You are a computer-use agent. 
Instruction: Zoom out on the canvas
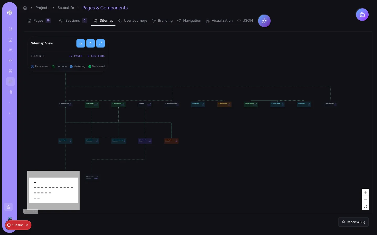click(x=365, y=199)
